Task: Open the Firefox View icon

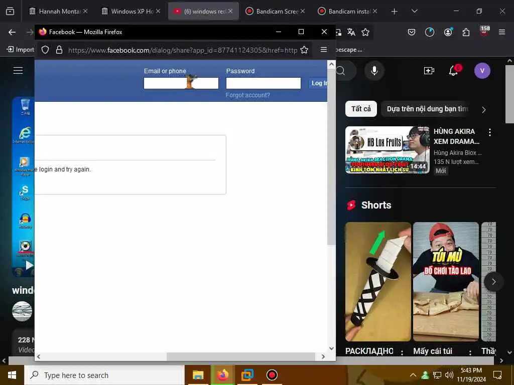Action: coord(10,11)
